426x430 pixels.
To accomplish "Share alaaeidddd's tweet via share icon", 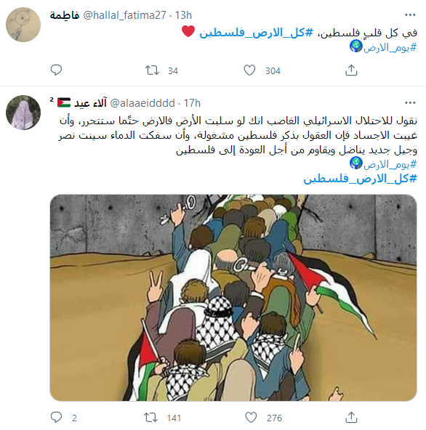I will [x=351, y=418].
